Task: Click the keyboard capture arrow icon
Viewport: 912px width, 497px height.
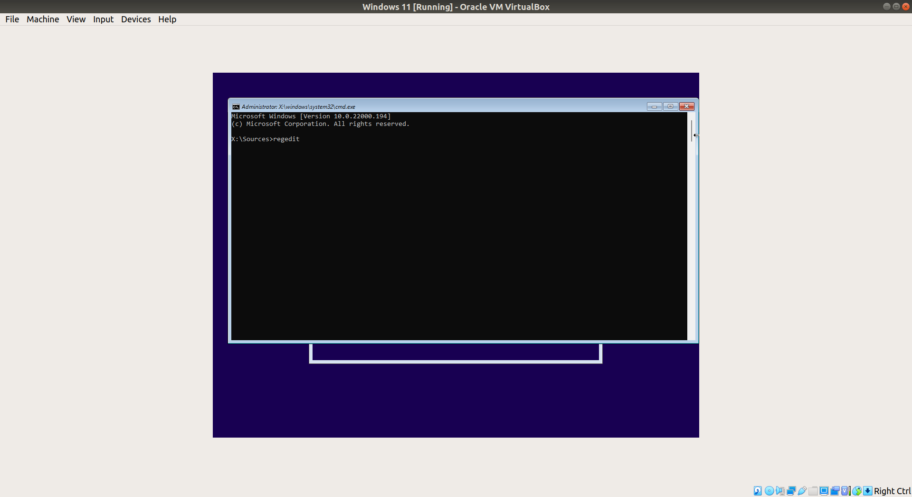Action: pyautogui.click(x=868, y=491)
